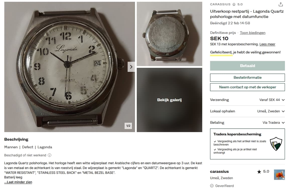Open Toon biedingen link
The width and height of the screenshot is (289, 189).
pyautogui.click(x=253, y=33)
